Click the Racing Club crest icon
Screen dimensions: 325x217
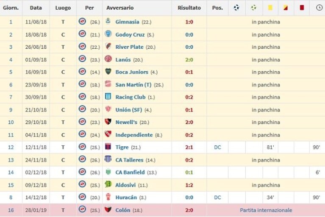point(108,97)
